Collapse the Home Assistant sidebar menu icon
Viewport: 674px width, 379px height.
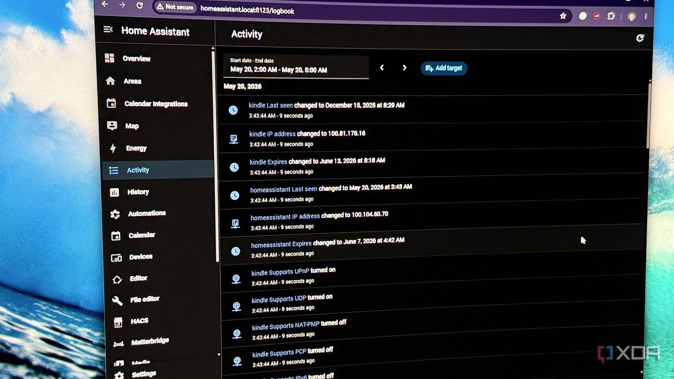108,29
